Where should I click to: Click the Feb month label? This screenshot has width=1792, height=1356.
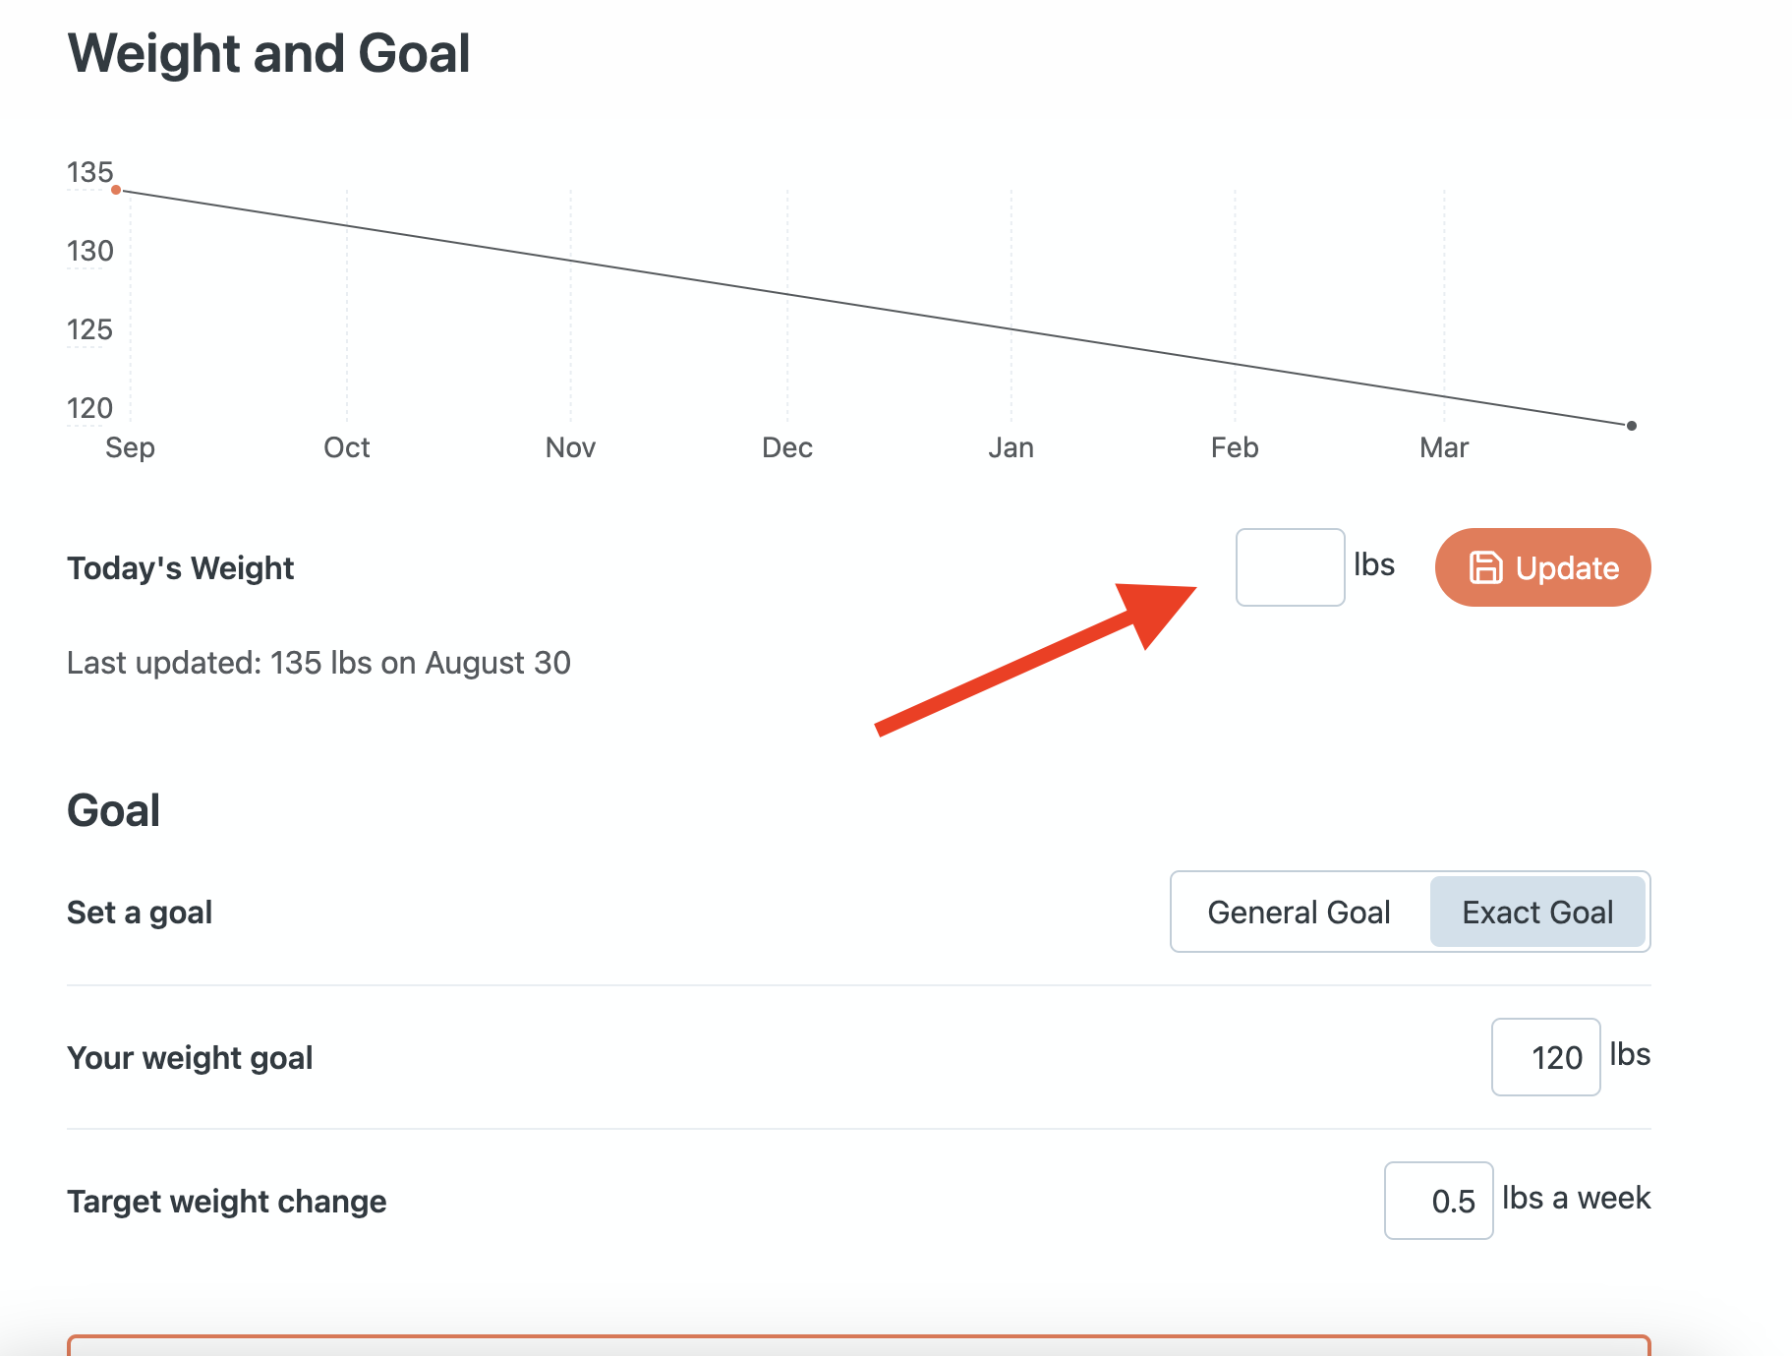pos(1235,448)
